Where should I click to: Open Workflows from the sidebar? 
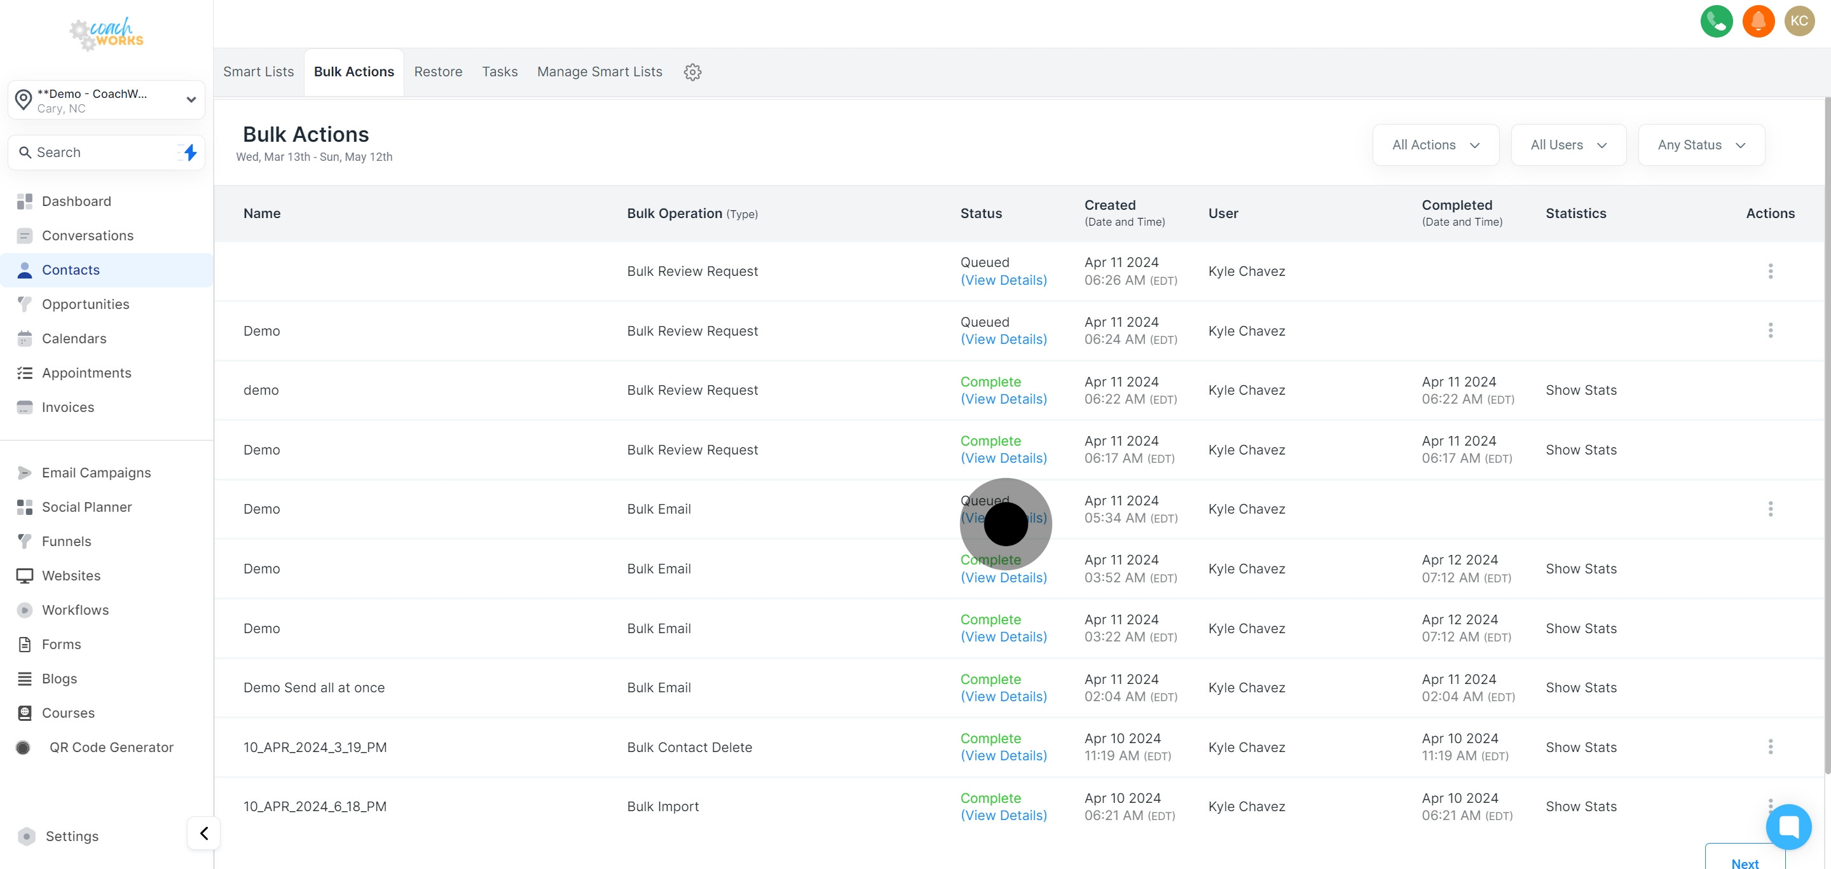(x=76, y=610)
